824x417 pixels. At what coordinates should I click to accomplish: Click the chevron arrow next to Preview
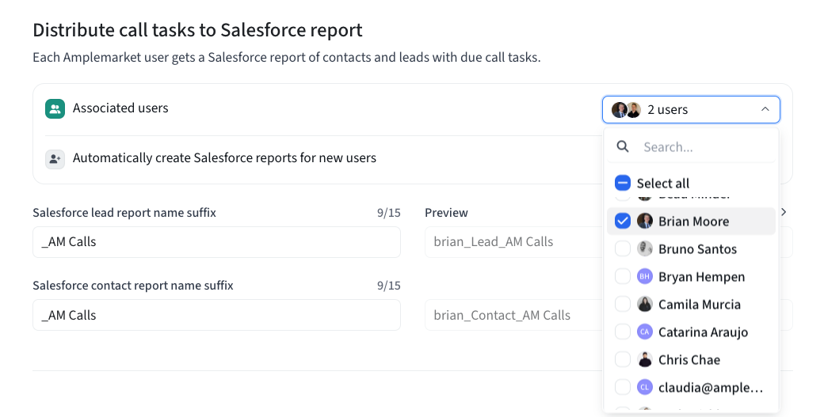point(784,213)
